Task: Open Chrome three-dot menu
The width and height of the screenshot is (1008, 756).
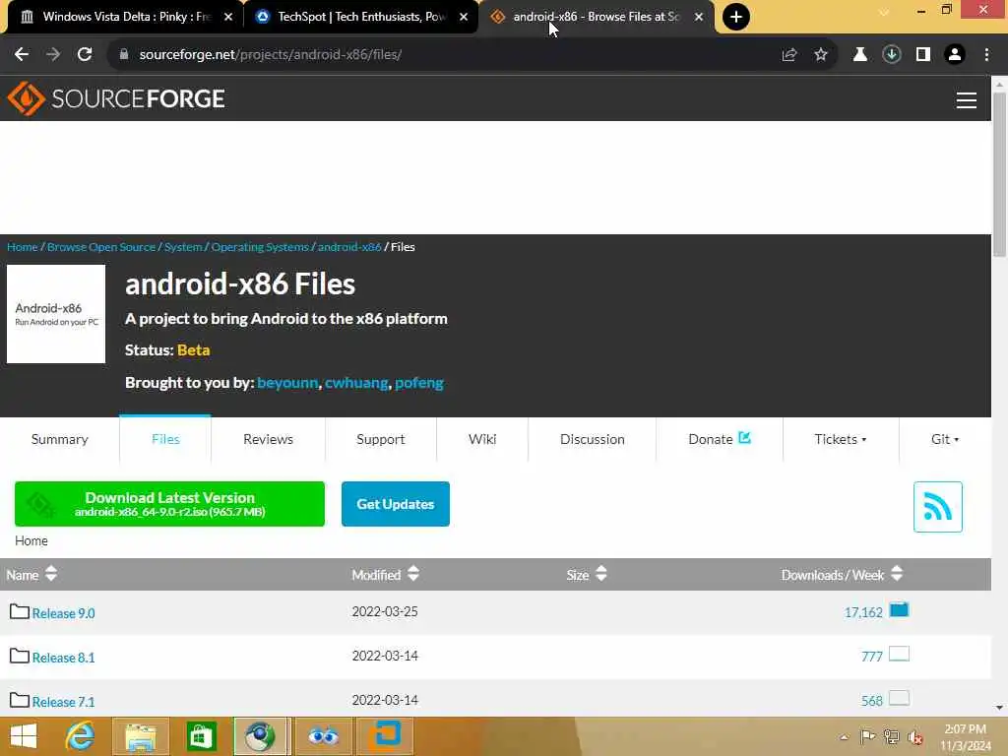Action: [x=986, y=55]
